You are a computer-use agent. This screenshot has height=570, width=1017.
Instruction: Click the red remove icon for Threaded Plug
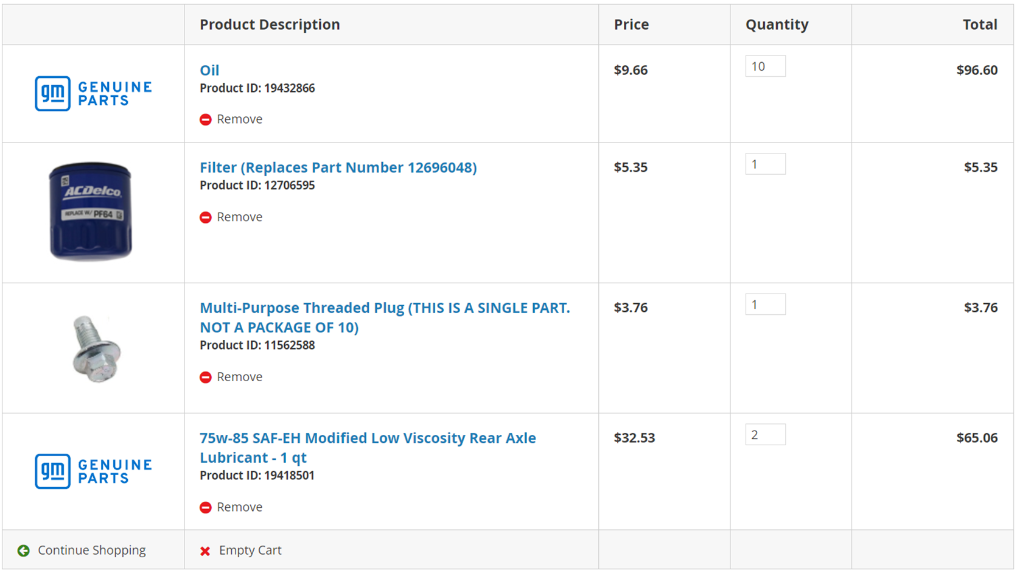tap(206, 378)
